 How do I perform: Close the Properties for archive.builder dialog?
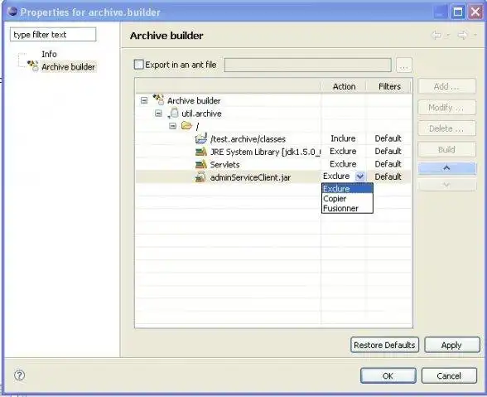coord(475,12)
